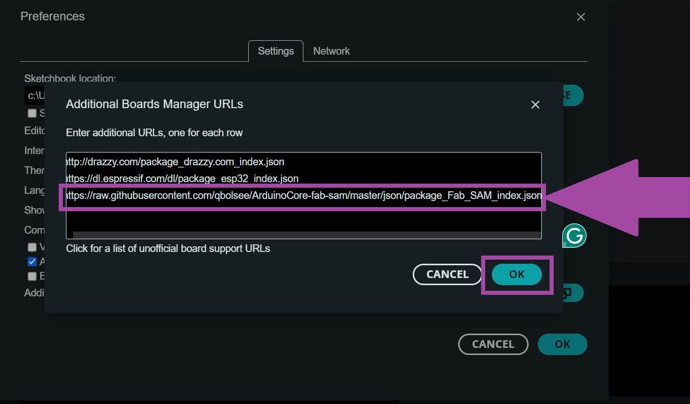Select the Settings tab
This screenshot has height=404, width=690.
point(276,51)
